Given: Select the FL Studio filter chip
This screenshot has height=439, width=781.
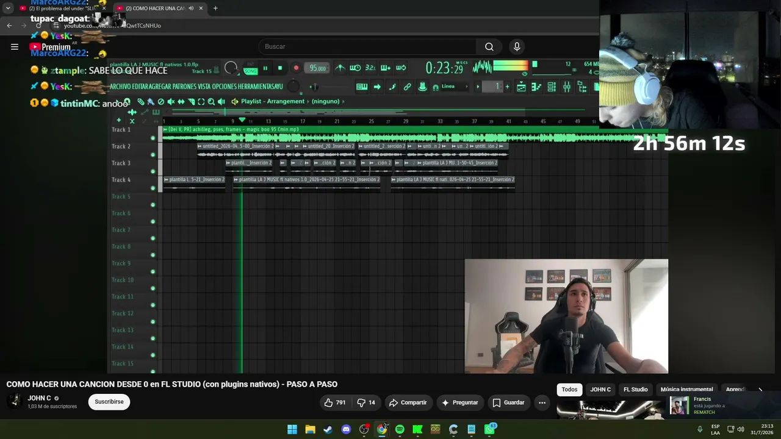Looking at the screenshot, I should 635,390.
